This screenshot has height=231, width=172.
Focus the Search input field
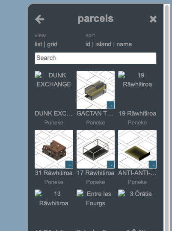click(x=95, y=58)
